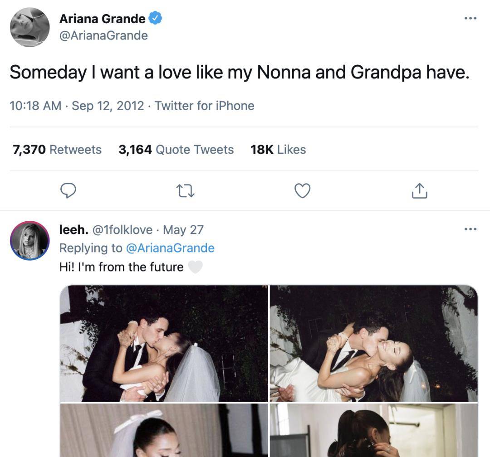
Task: Open Ariana Grande tweet more options menu
Action: [x=470, y=19]
